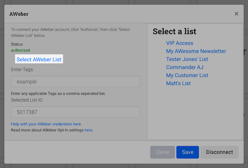Open the AWeber credentials help link
Viewport: 248px width, 168px height.
pyautogui.click(x=46, y=124)
